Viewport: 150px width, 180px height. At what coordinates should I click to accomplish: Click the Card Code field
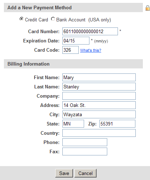click(71, 50)
